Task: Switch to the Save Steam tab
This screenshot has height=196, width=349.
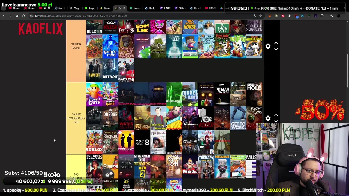Action: 60,8
